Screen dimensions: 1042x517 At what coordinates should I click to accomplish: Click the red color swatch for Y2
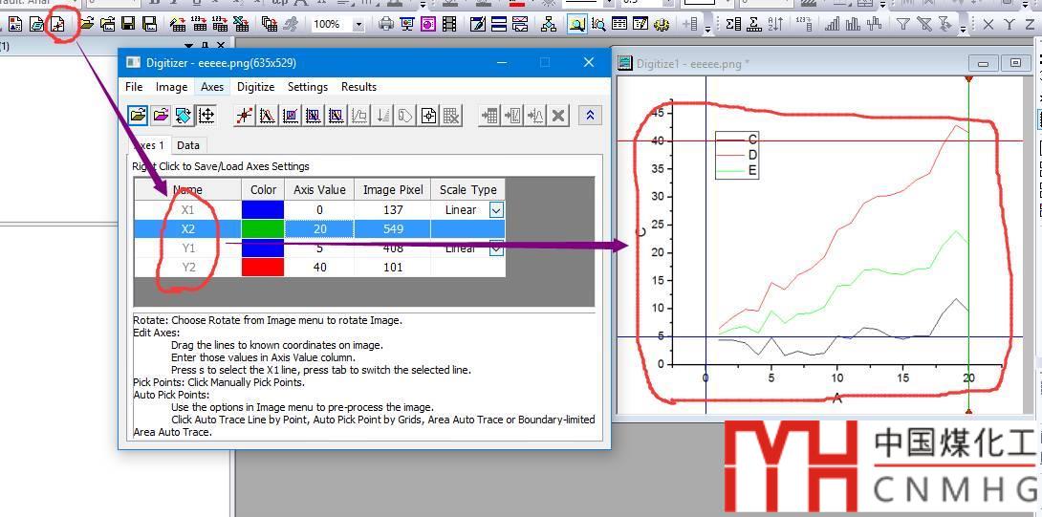(x=263, y=268)
